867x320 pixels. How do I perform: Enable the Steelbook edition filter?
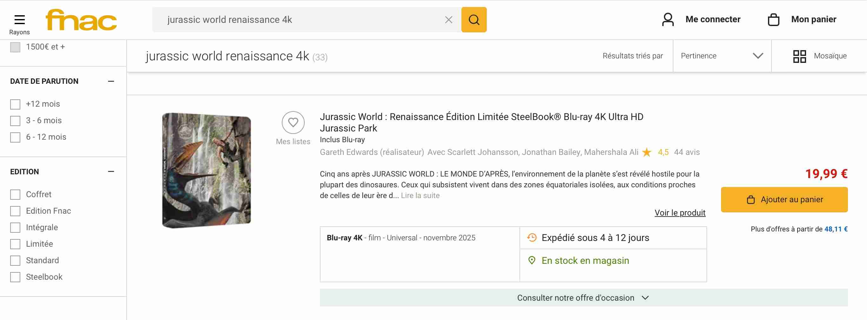(15, 277)
